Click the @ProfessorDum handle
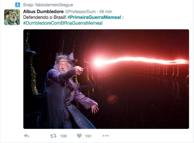Image resolution: width=194 pixels, height=143 pixels. 80,12
